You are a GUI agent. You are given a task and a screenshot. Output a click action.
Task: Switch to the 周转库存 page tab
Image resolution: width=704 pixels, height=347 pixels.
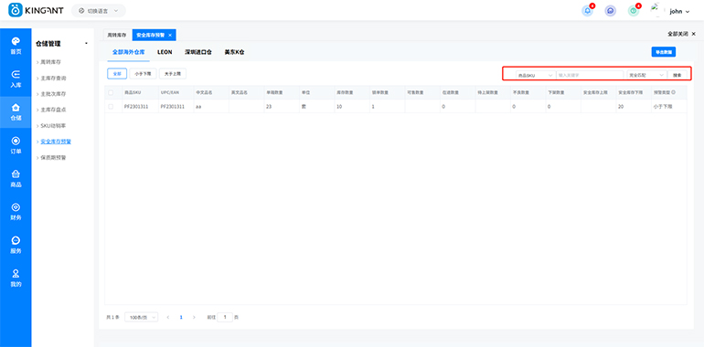pyautogui.click(x=117, y=35)
